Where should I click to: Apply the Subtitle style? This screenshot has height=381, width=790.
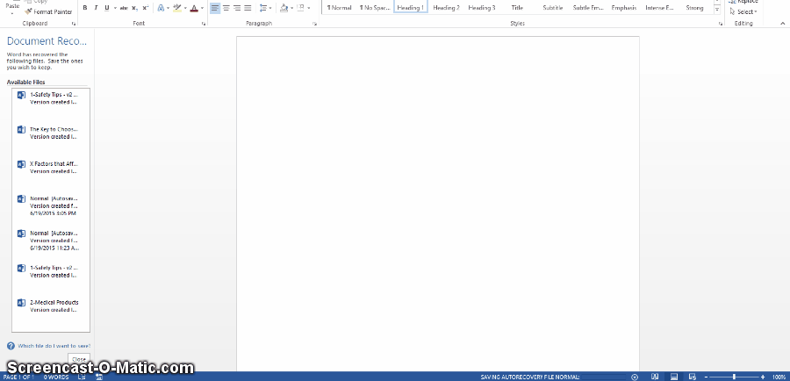point(553,8)
